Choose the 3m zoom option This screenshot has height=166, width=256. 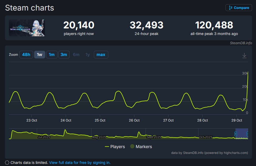tap(64, 54)
